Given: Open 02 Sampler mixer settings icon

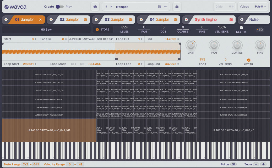Looking at the screenshot, I should 85,20.
